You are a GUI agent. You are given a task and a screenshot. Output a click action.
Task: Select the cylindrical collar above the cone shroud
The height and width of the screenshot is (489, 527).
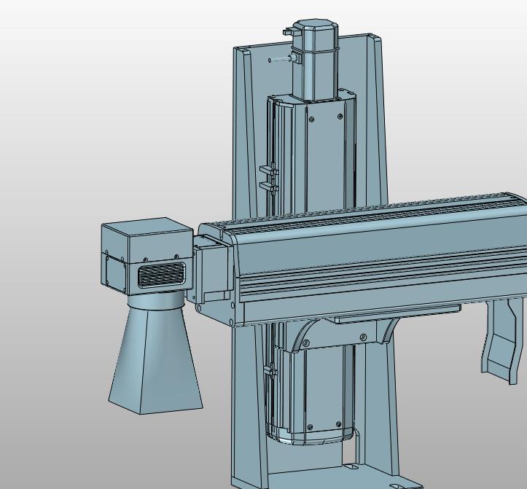(156, 299)
